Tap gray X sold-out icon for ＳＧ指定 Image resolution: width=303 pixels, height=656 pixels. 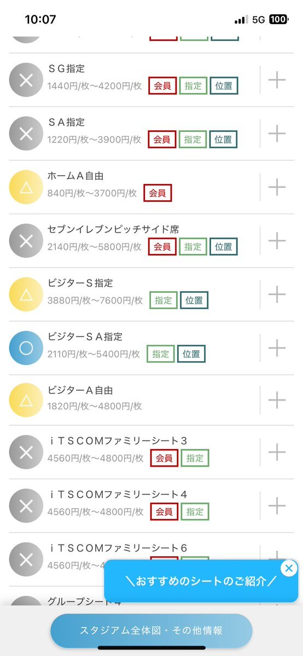(26, 80)
